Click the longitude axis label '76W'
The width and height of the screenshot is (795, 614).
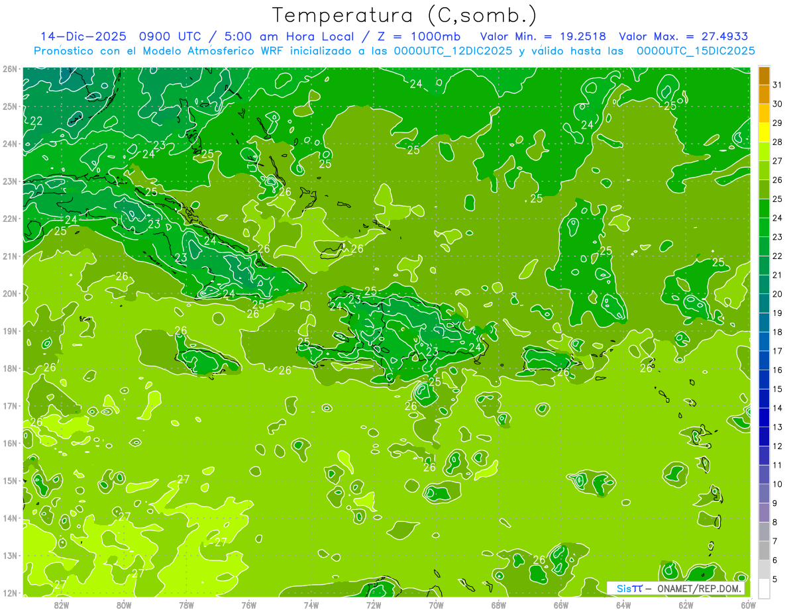(248, 605)
